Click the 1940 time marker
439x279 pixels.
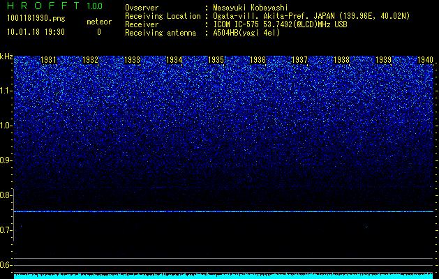[425, 59]
